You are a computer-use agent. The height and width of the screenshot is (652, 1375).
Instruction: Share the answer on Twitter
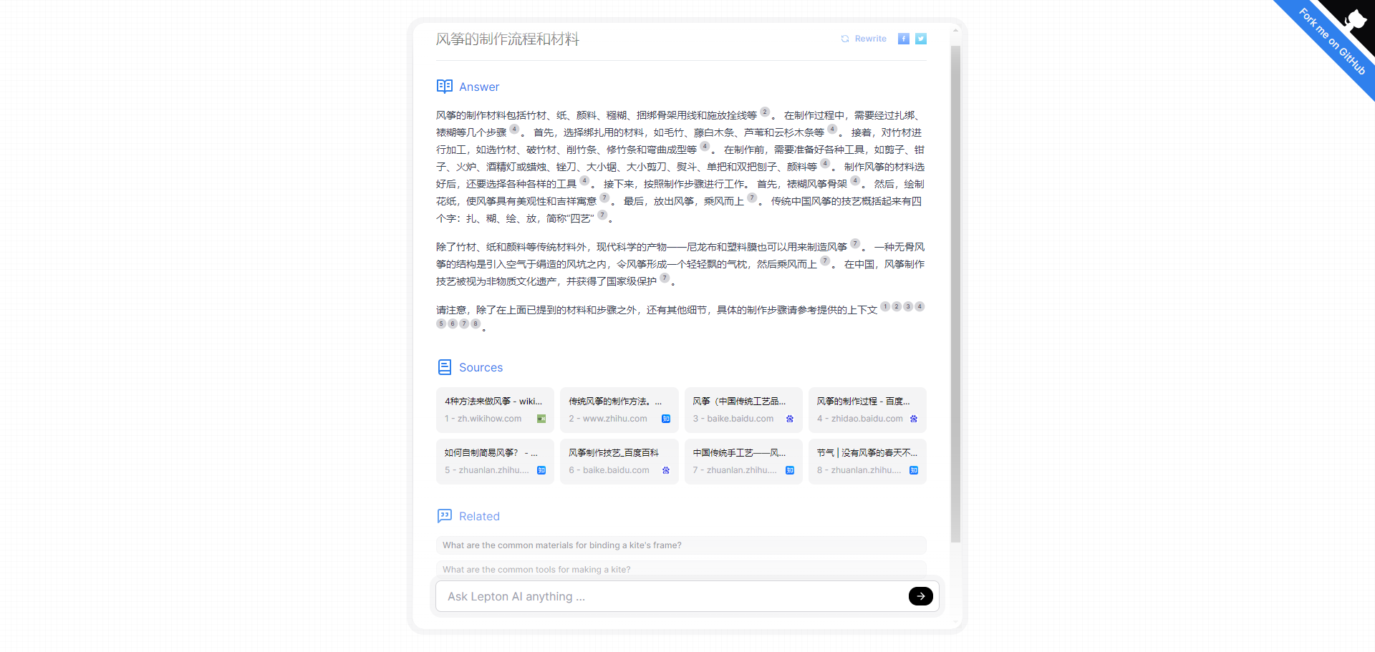pyautogui.click(x=921, y=39)
